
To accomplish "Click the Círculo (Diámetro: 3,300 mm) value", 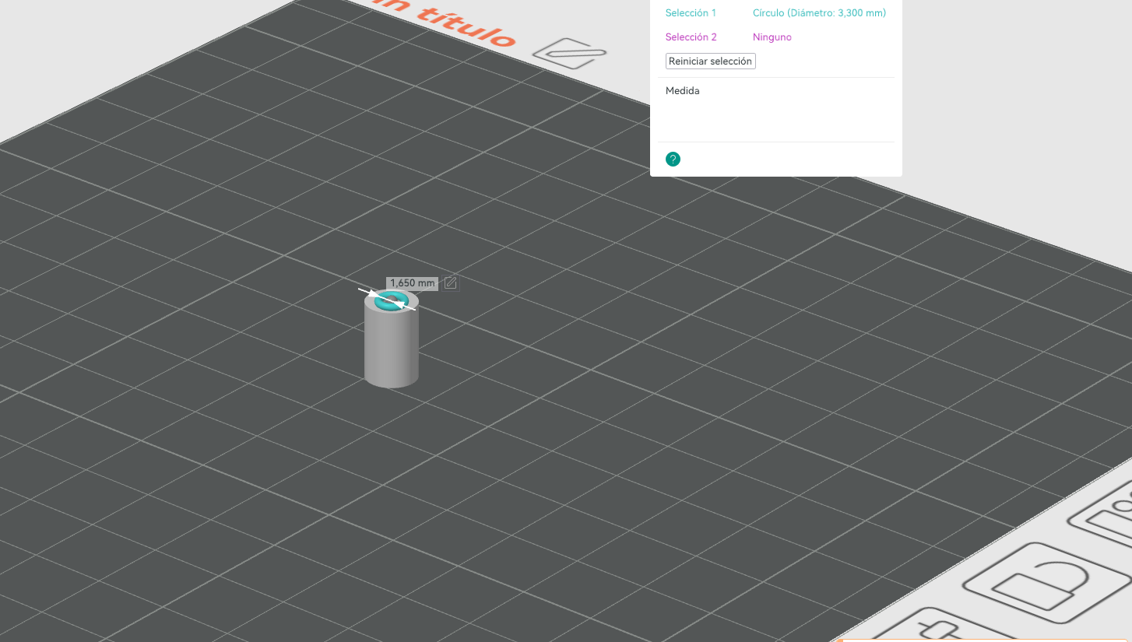I will click(x=819, y=13).
